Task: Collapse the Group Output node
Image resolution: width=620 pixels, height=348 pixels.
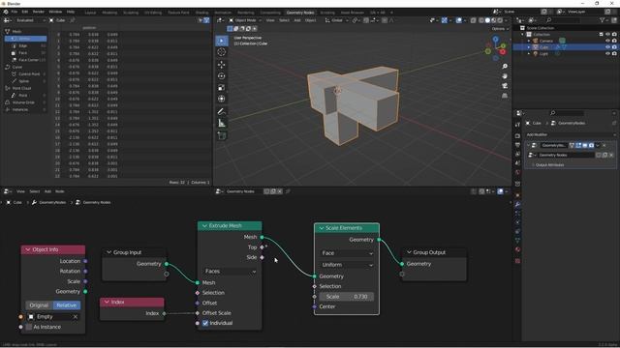Action: [x=409, y=252]
